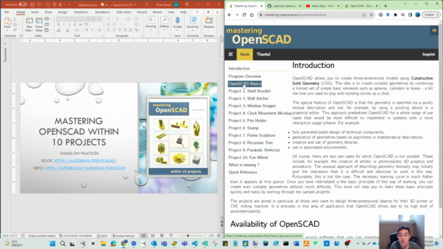Switch to the Design ribbon tab

click(63, 12)
